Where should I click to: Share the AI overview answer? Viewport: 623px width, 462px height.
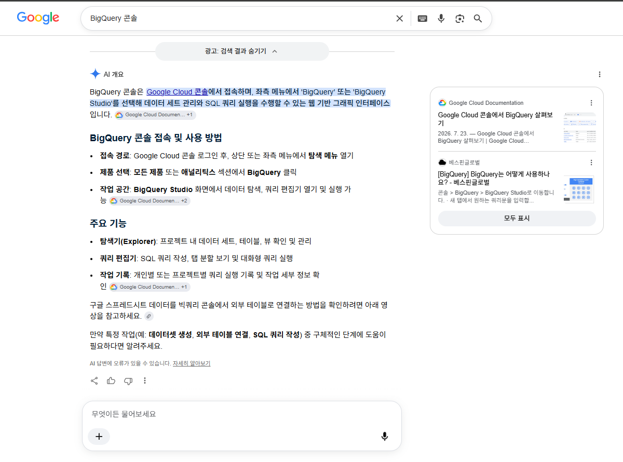pos(94,381)
